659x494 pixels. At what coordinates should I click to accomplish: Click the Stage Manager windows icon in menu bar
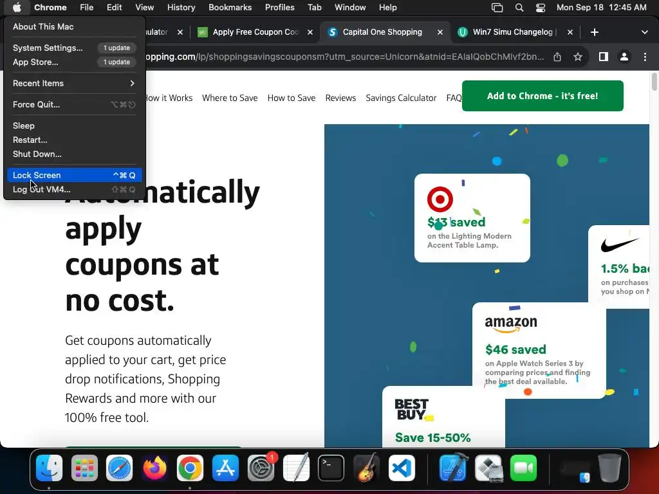(x=497, y=8)
